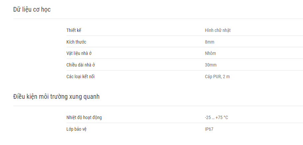Screen dimensions: 303x145
Task: Click the 'Nhôm' material value
Action: point(210,53)
